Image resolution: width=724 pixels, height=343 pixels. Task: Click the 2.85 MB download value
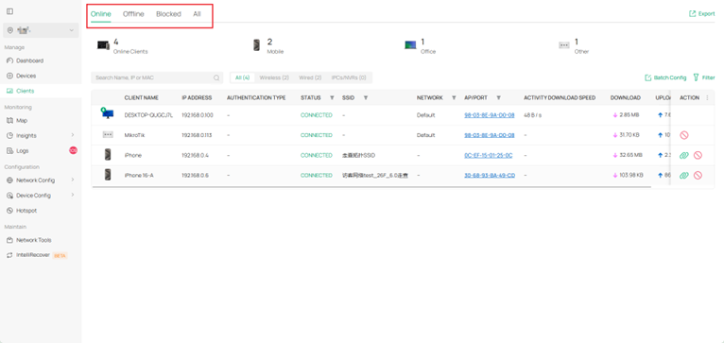click(x=626, y=115)
